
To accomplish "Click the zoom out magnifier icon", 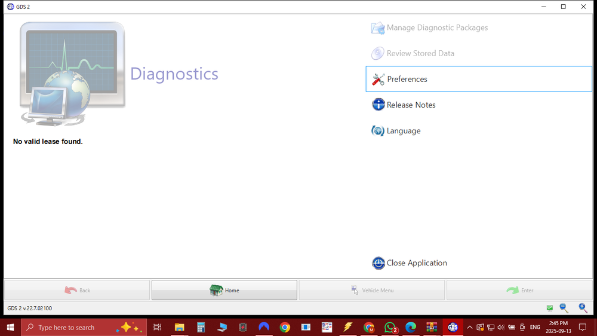I will tap(564, 308).
